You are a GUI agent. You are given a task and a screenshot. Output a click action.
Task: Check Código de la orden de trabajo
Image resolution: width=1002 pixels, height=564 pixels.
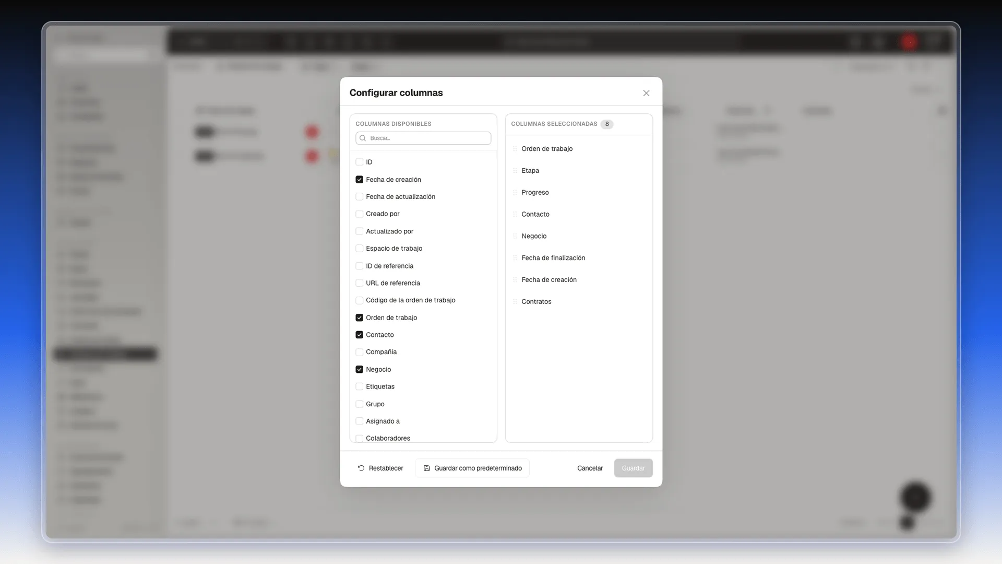click(x=359, y=300)
